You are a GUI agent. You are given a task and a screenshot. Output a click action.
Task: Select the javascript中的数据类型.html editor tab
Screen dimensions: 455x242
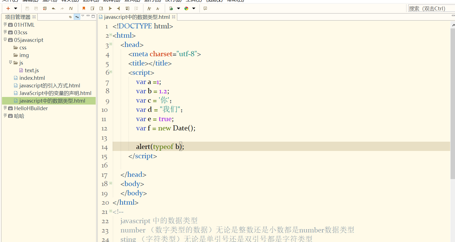pyautogui.click(x=137, y=17)
